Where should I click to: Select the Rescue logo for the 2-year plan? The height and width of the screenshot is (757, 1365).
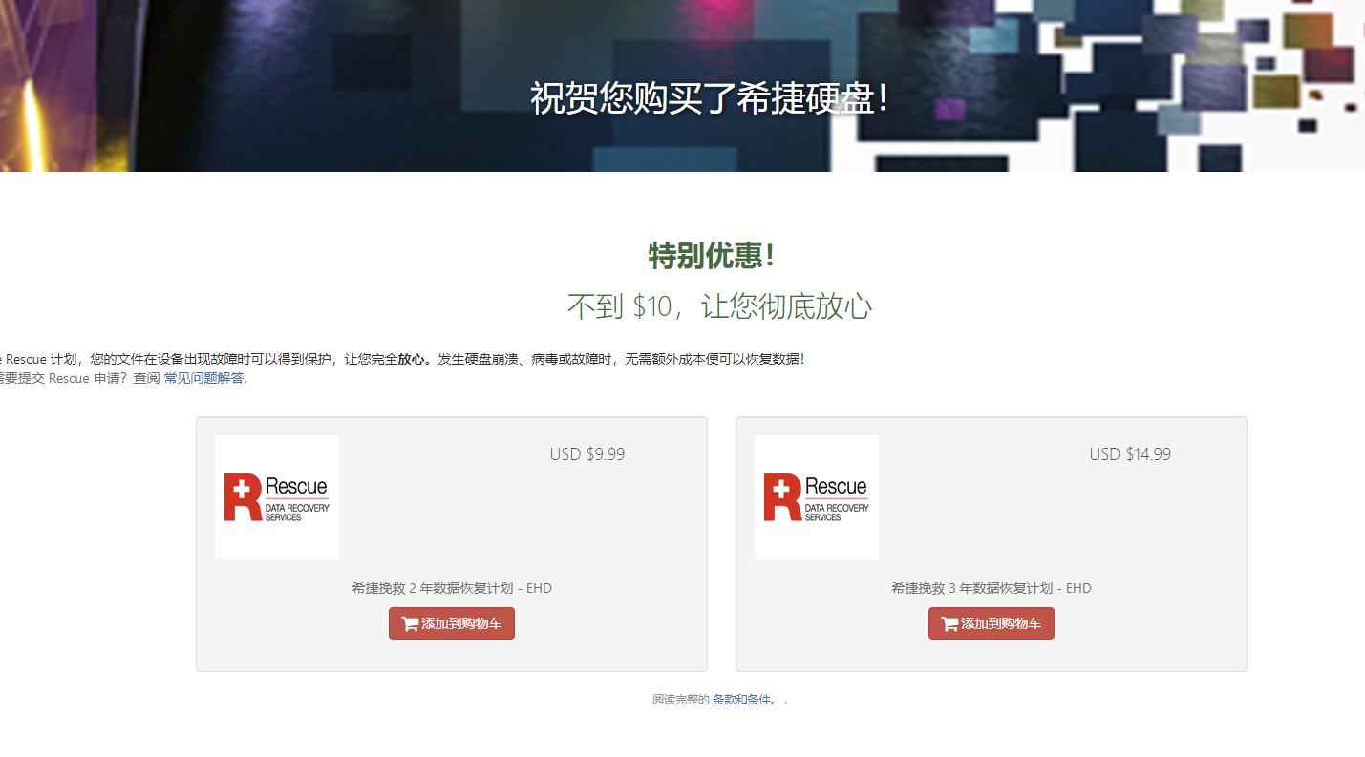(x=277, y=496)
